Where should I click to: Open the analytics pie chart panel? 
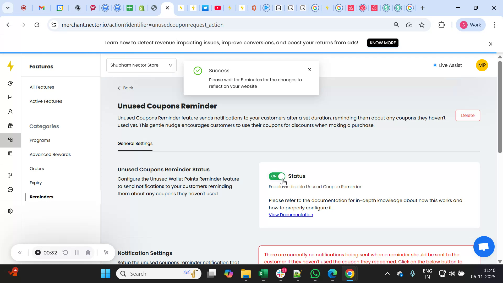(x=10, y=83)
